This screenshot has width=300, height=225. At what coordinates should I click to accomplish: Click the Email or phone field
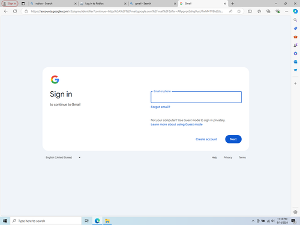pos(196,97)
